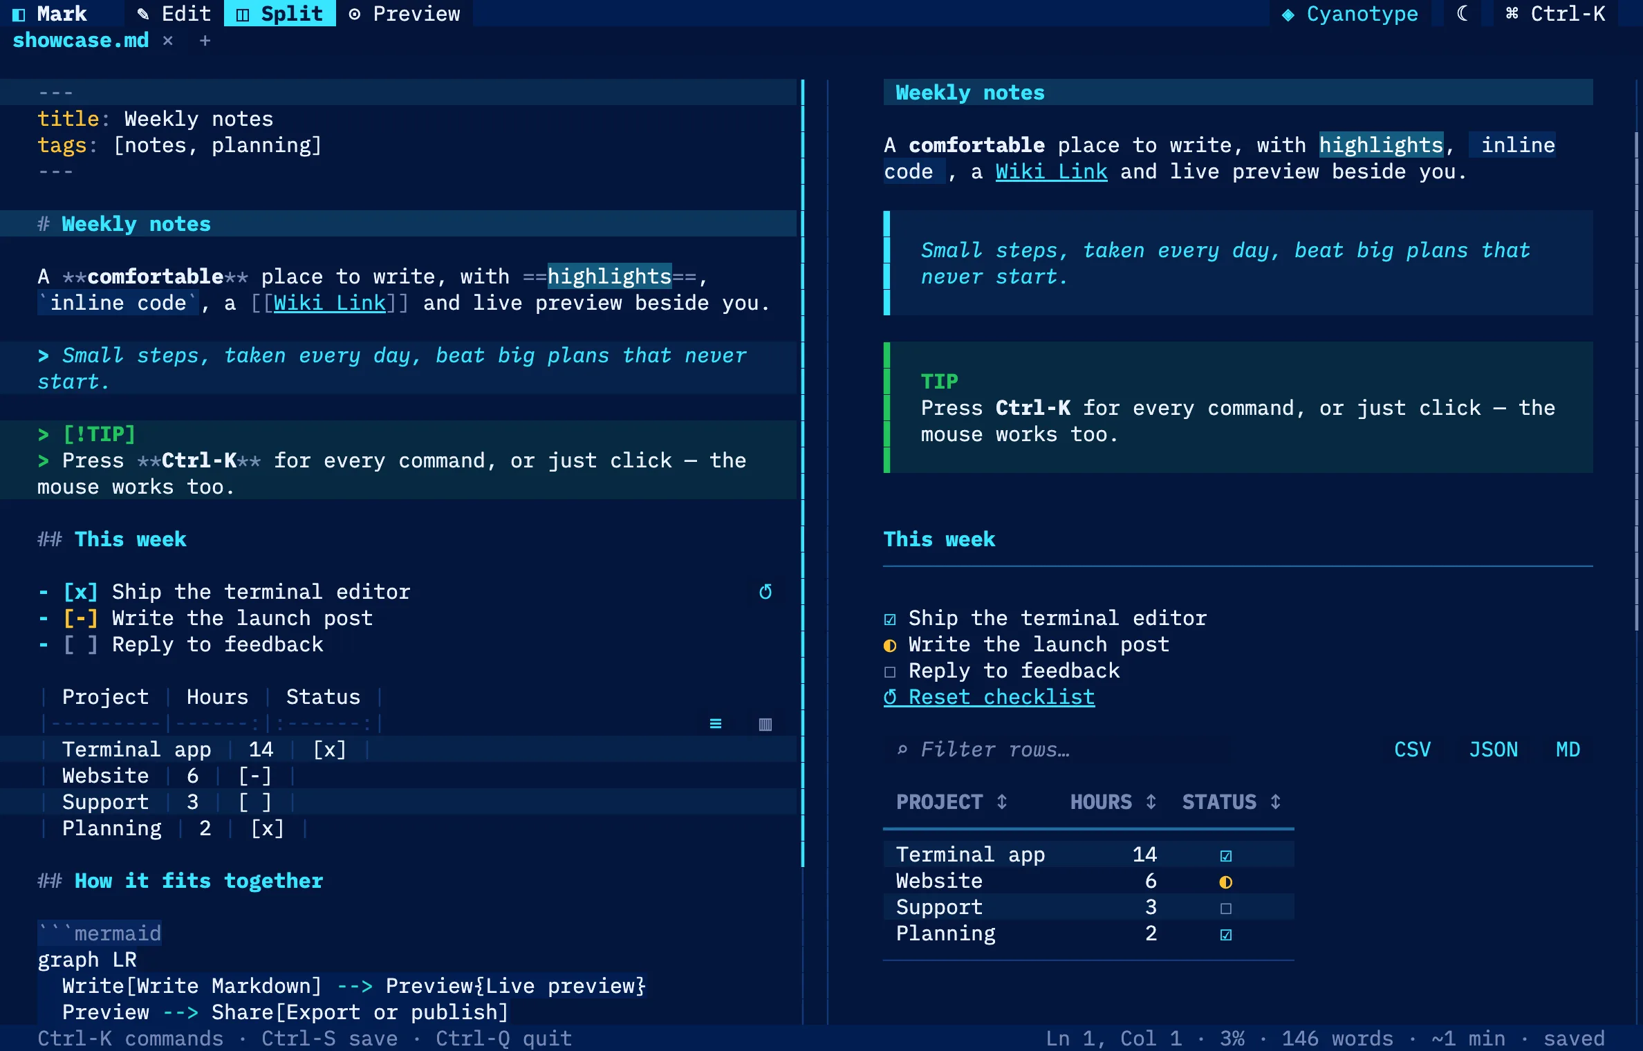Click the Reset checklist link
The width and height of the screenshot is (1643, 1051).
[989, 697]
